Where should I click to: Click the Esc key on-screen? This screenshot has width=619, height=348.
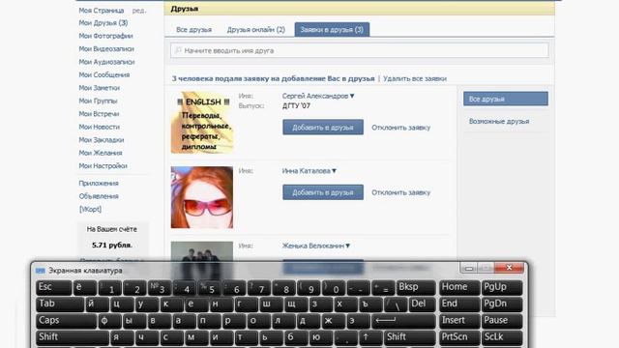[x=53, y=288]
